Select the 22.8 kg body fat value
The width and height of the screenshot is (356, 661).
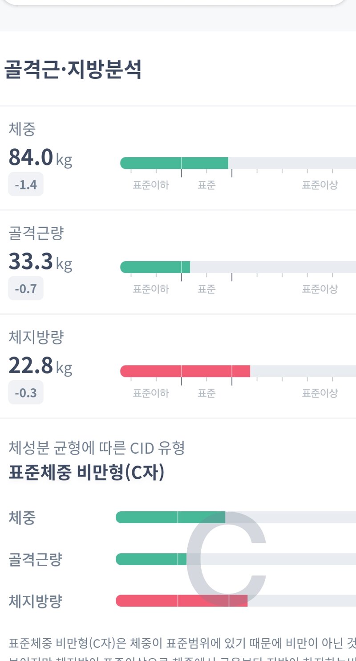[x=40, y=366]
